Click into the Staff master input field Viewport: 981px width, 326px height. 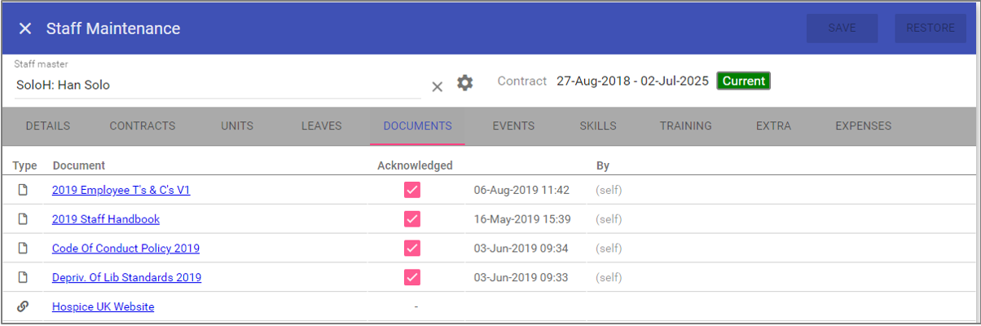point(216,85)
